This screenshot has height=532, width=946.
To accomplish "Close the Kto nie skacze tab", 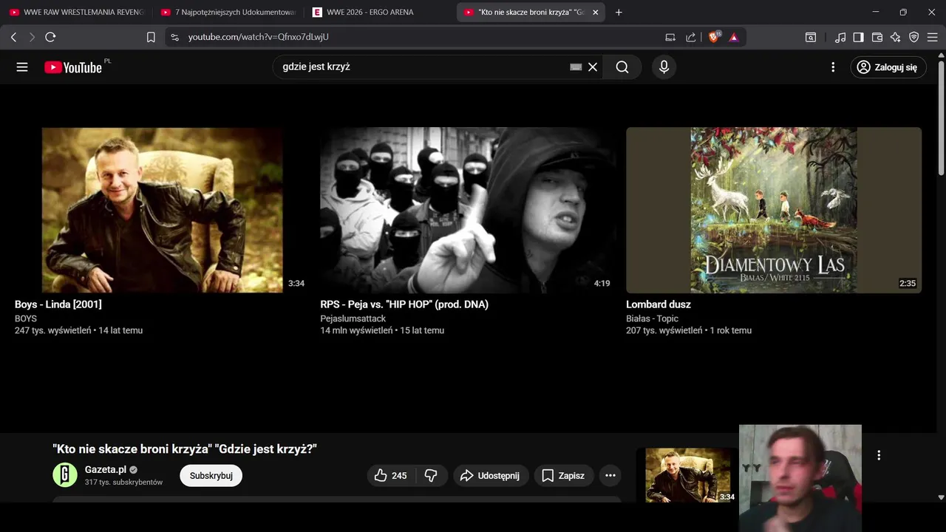I will (595, 12).
